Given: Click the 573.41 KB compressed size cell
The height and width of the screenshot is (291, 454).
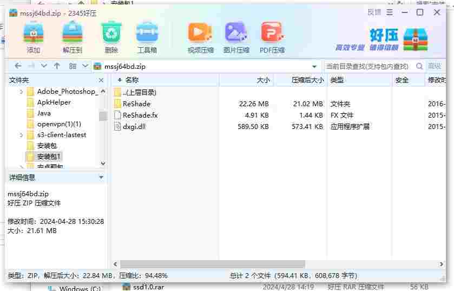Looking at the screenshot, I should pyautogui.click(x=307, y=126).
